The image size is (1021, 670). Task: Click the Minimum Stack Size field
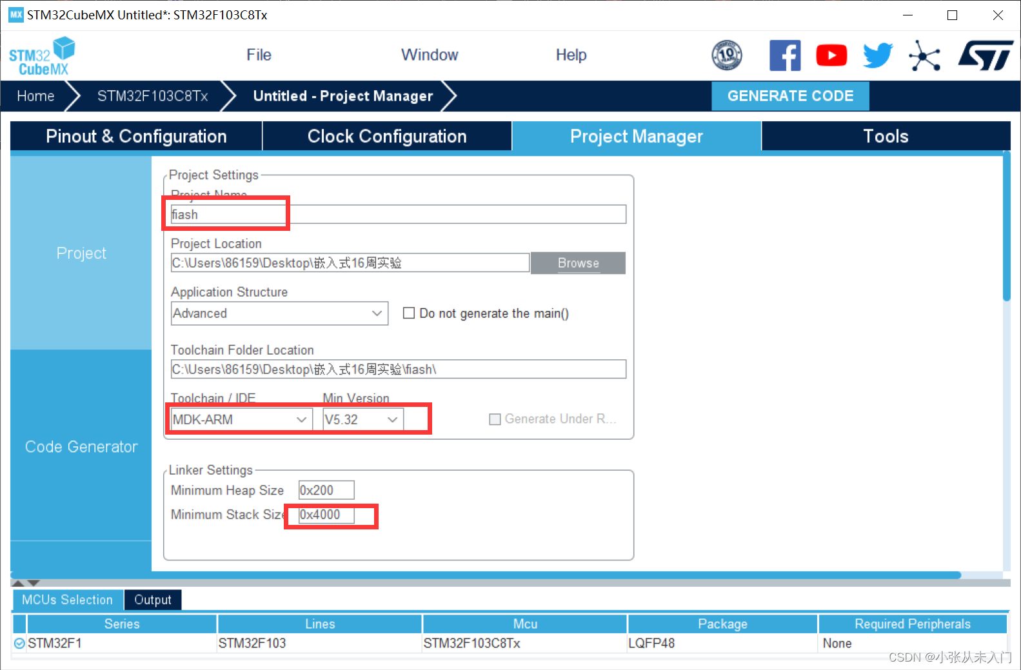326,515
